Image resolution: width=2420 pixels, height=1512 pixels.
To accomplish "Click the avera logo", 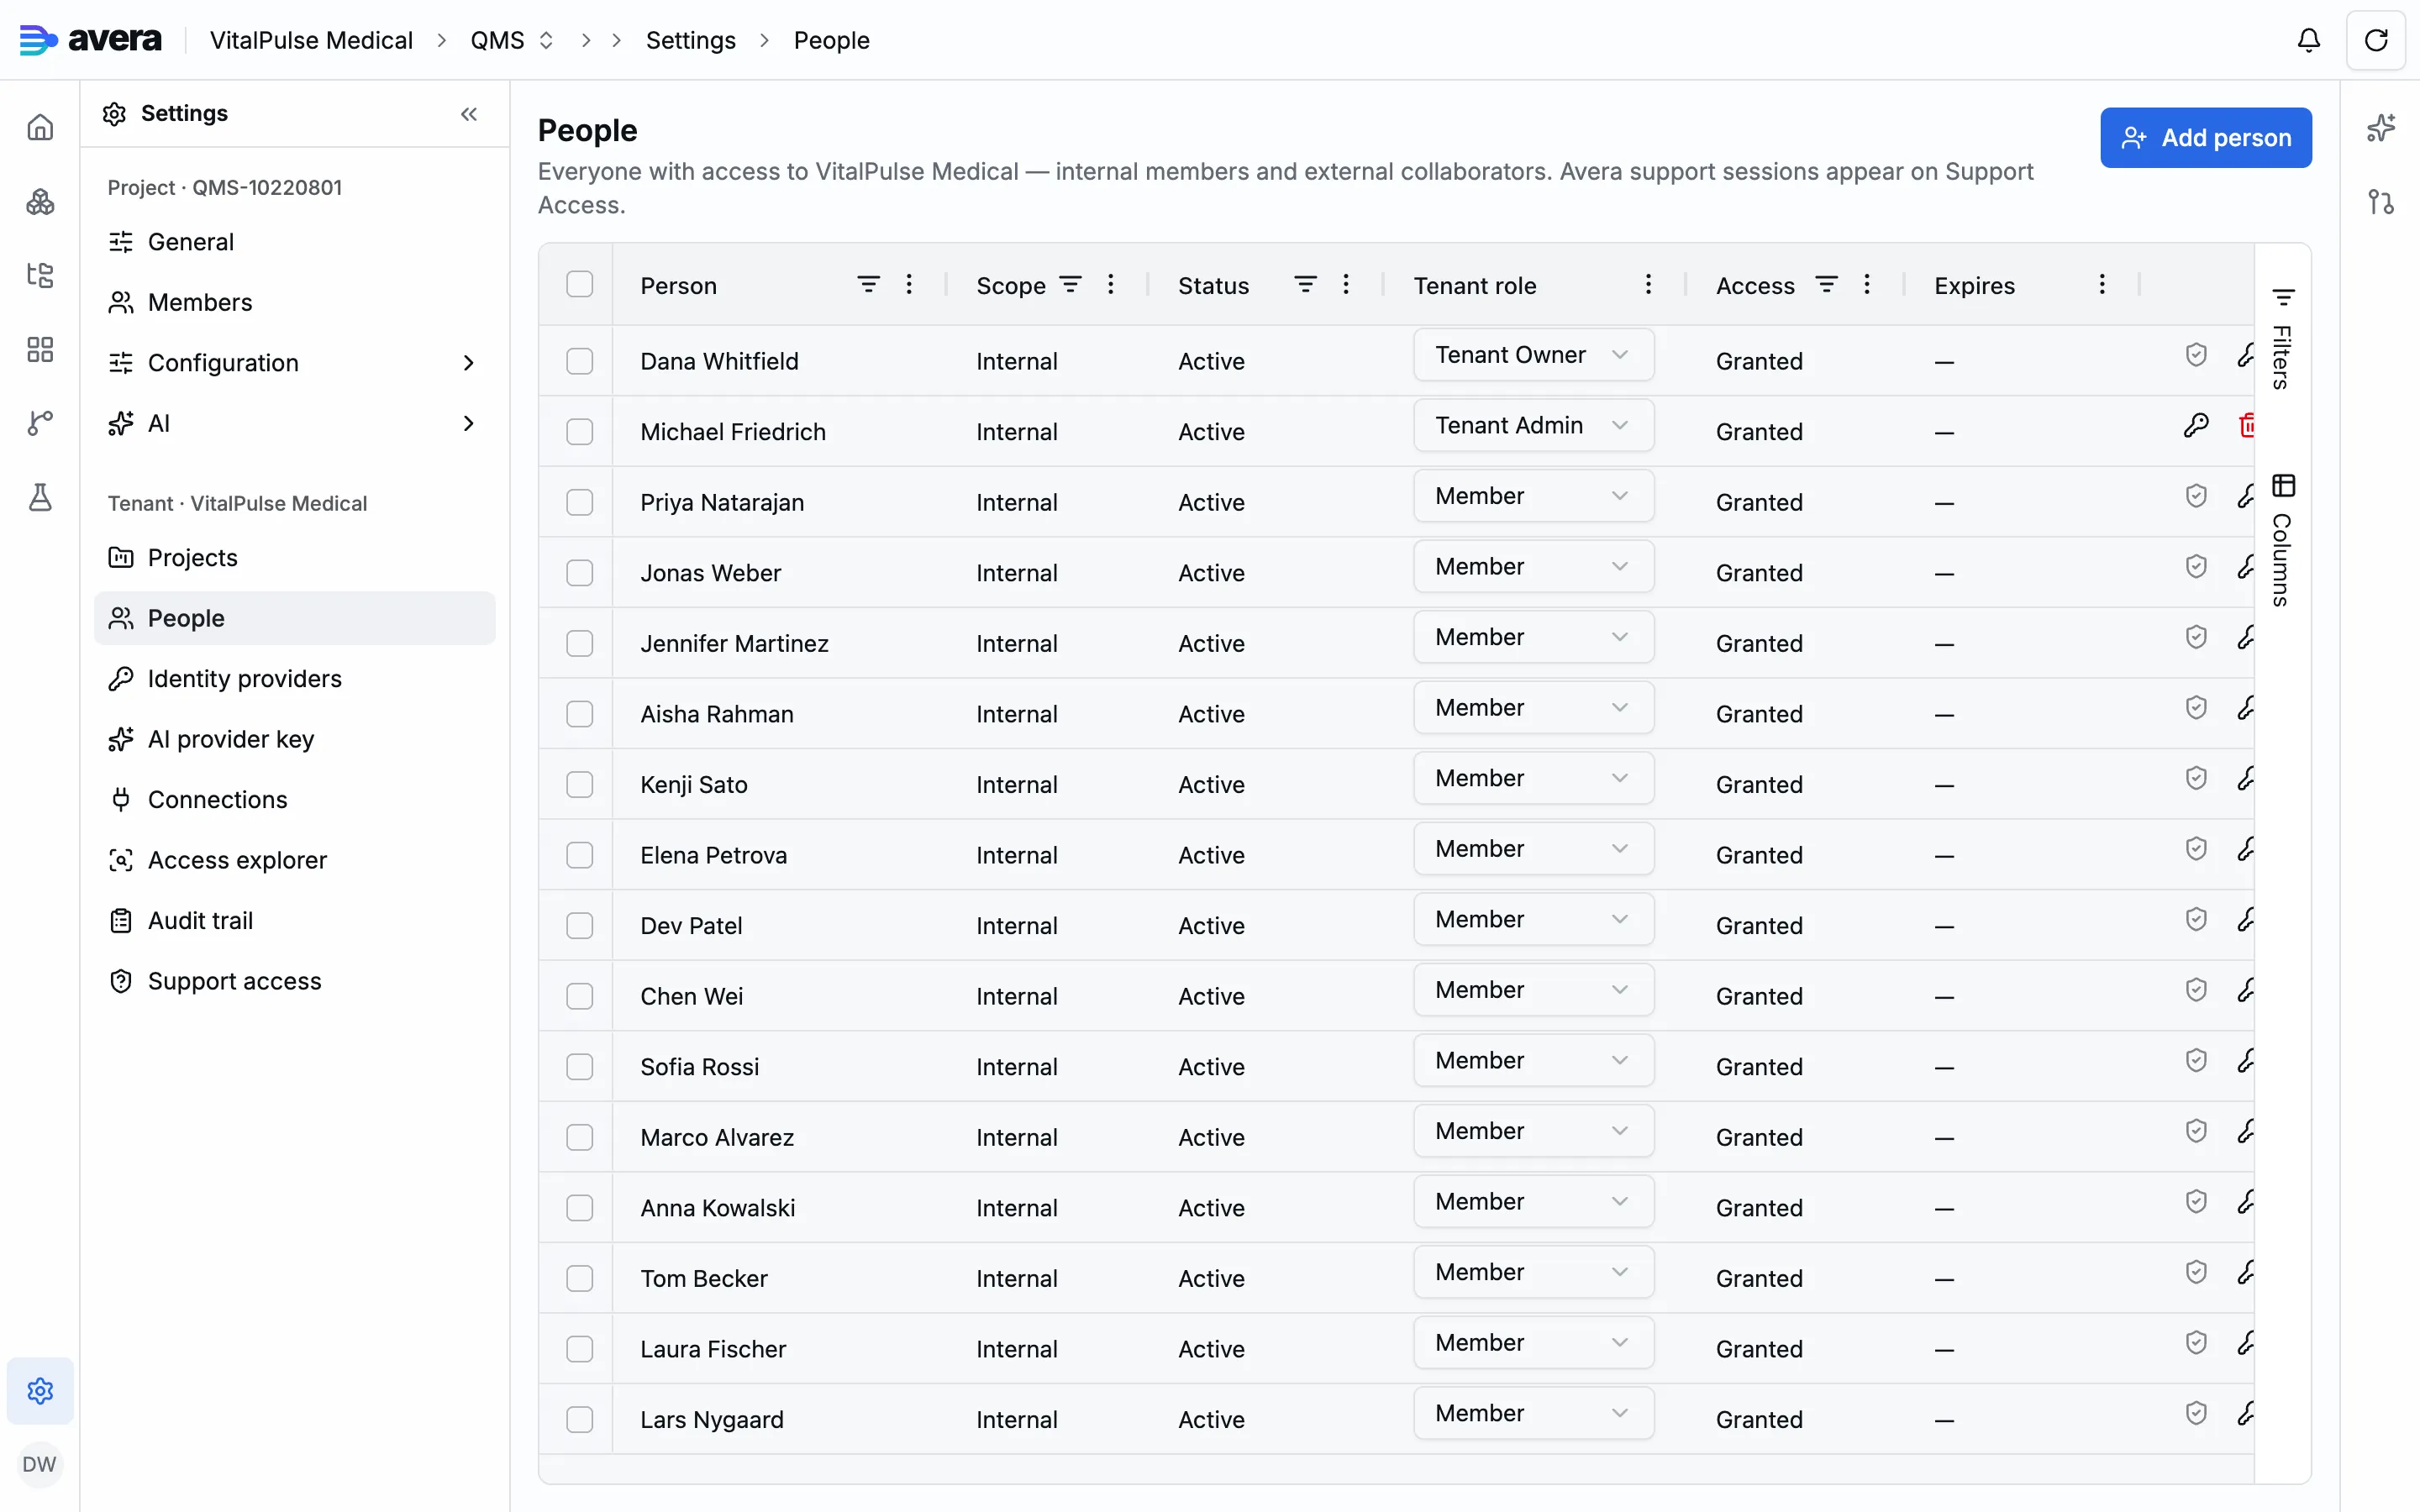I will [x=90, y=40].
